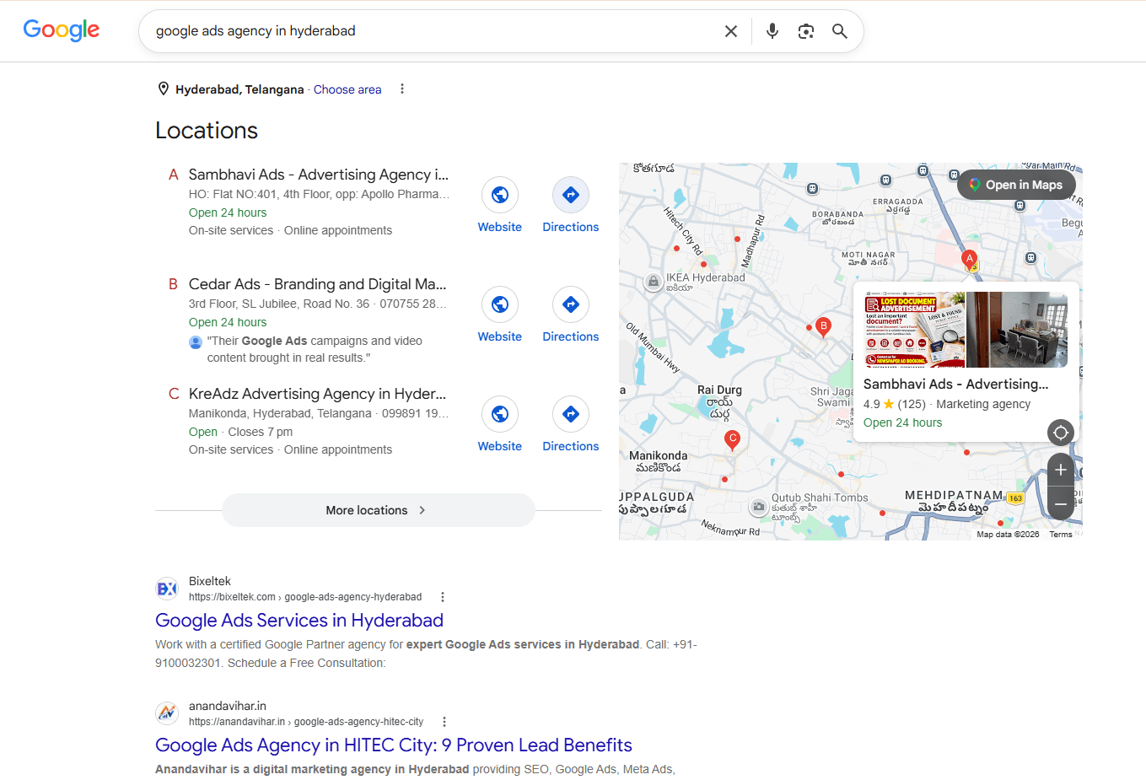Open Google Ads Agency in HITEC City result
The height and width of the screenshot is (780, 1146).
tap(394, 745)
